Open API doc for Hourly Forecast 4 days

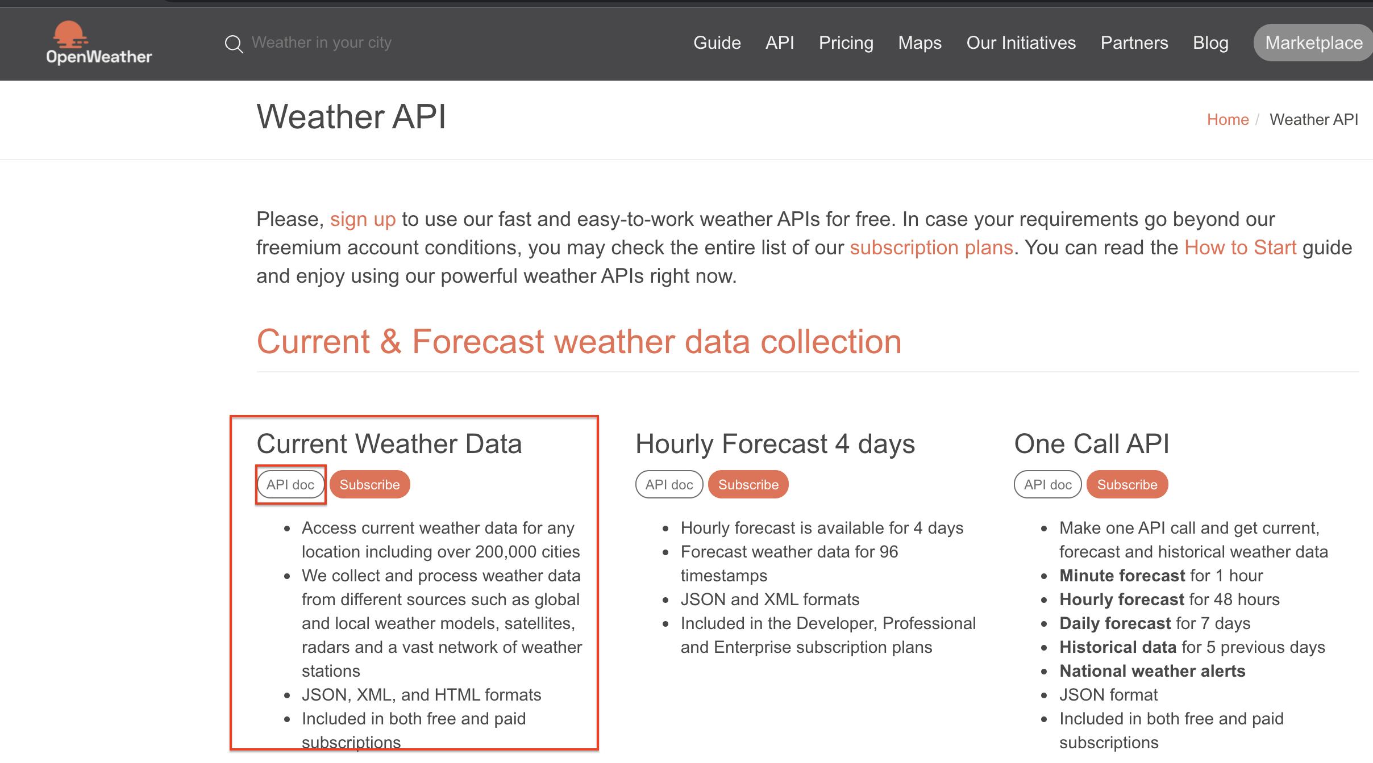(669, 484)
